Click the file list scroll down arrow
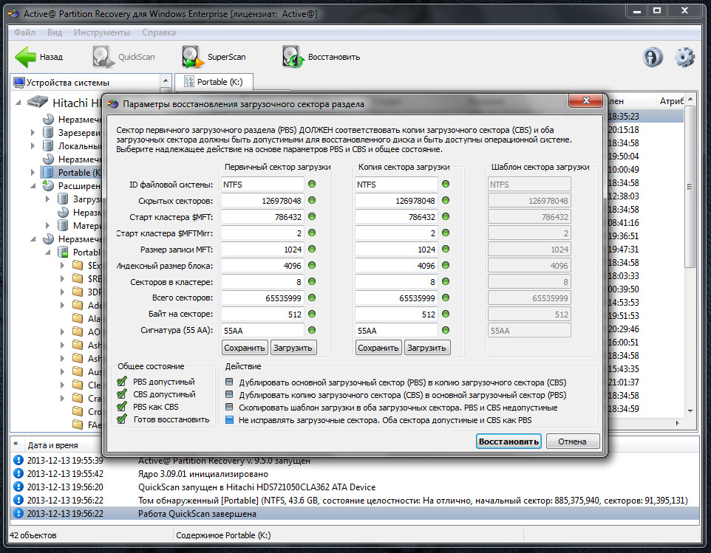 [690, 411]
